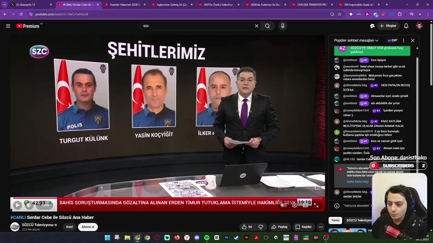Open Photoshop from taskbar

[x=227, y=238]
